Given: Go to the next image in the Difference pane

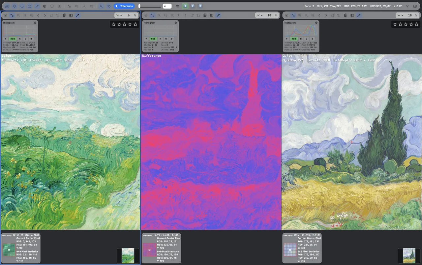Looking at the screenshot, I should (186, 15).
